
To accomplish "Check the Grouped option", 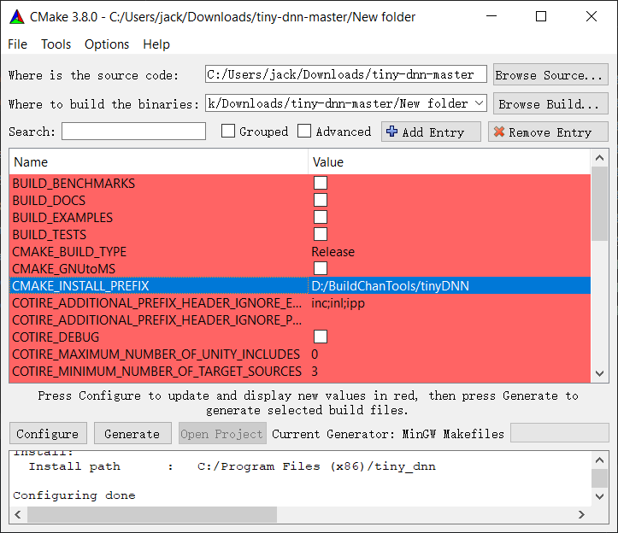I will [x=228, y=132].
